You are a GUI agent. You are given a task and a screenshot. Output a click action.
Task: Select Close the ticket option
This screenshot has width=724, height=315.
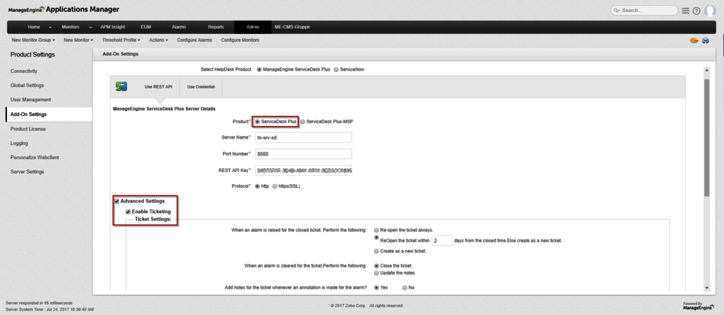(x=377, y=265)
